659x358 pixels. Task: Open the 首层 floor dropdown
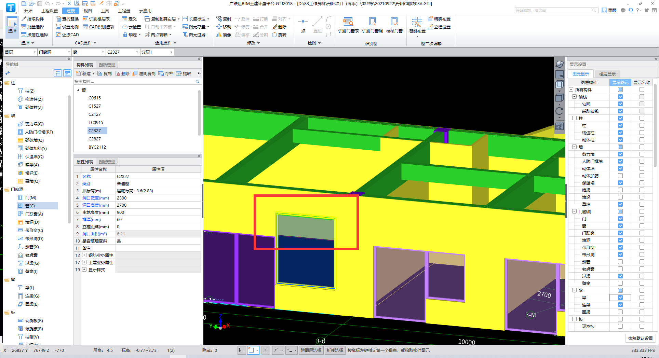click(x=20, y=52)
